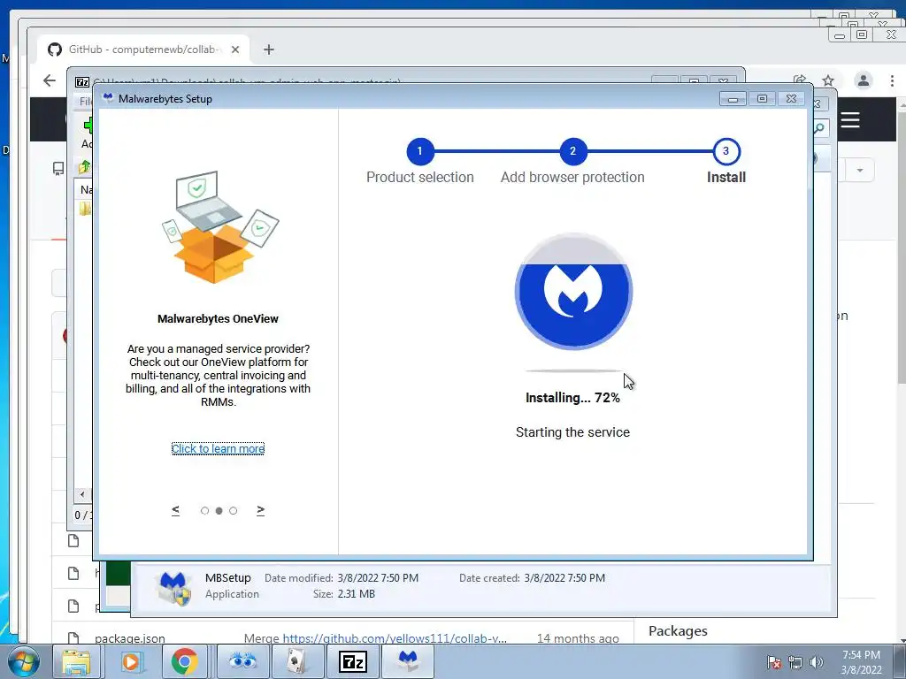
Task: Click Chrome's back arrow
Action: point(50,80)
